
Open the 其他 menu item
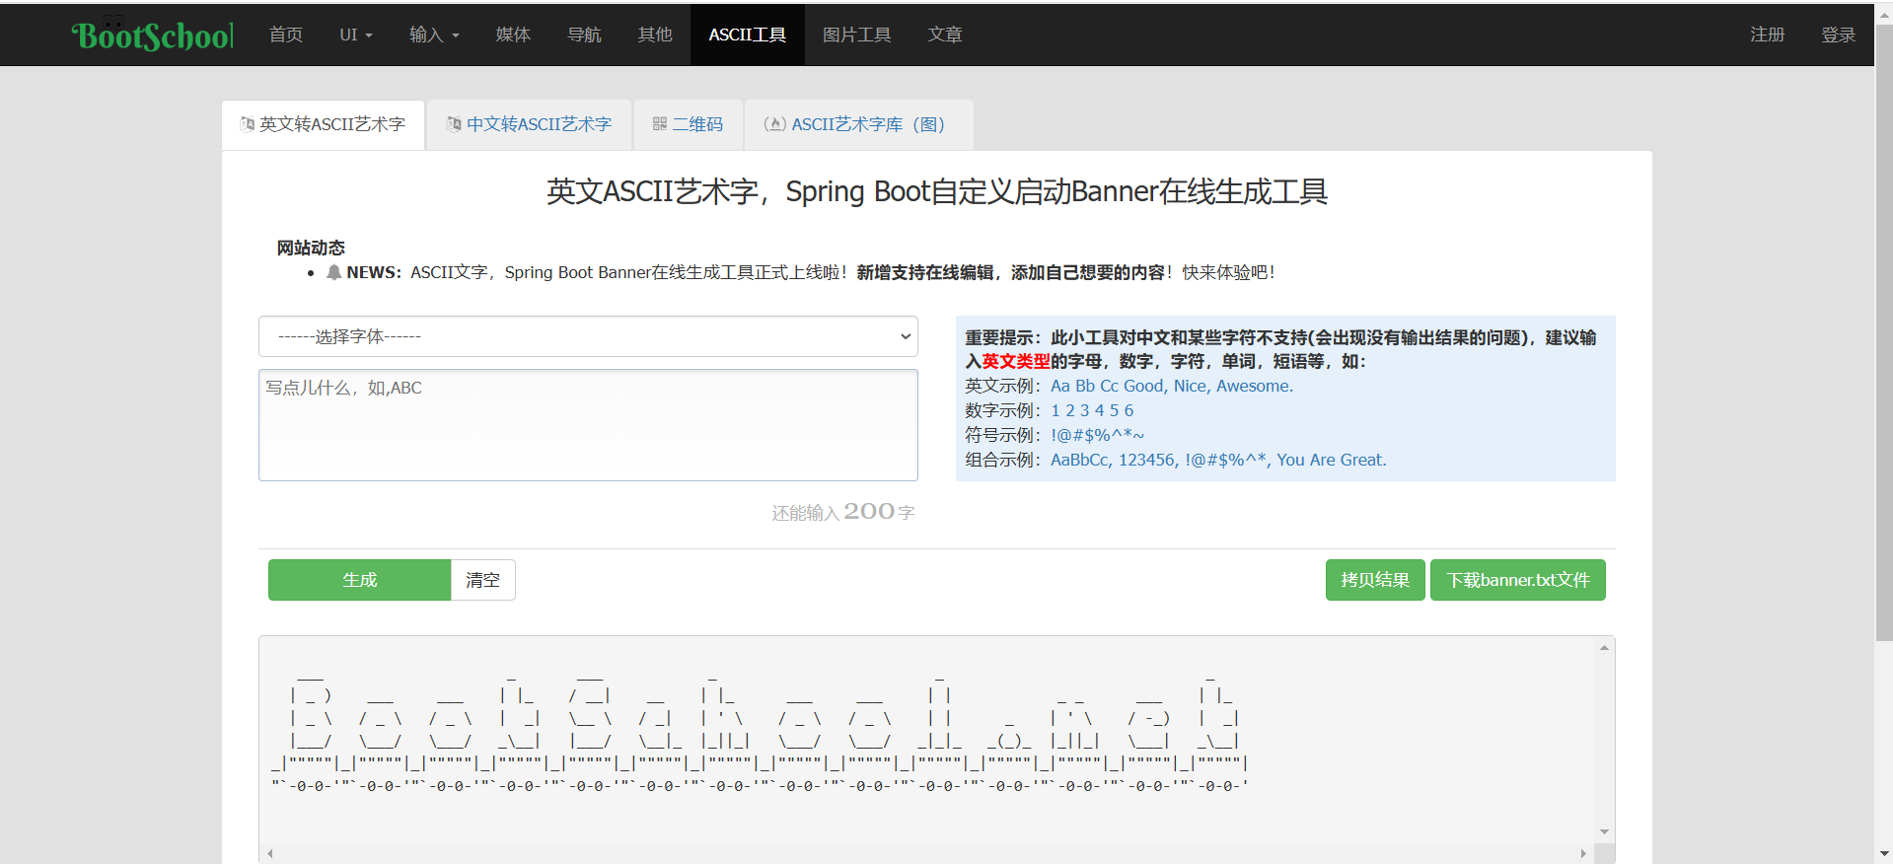tap(655, 35)
